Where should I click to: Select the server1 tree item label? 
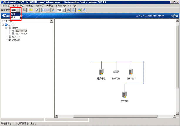click(12, 25)
